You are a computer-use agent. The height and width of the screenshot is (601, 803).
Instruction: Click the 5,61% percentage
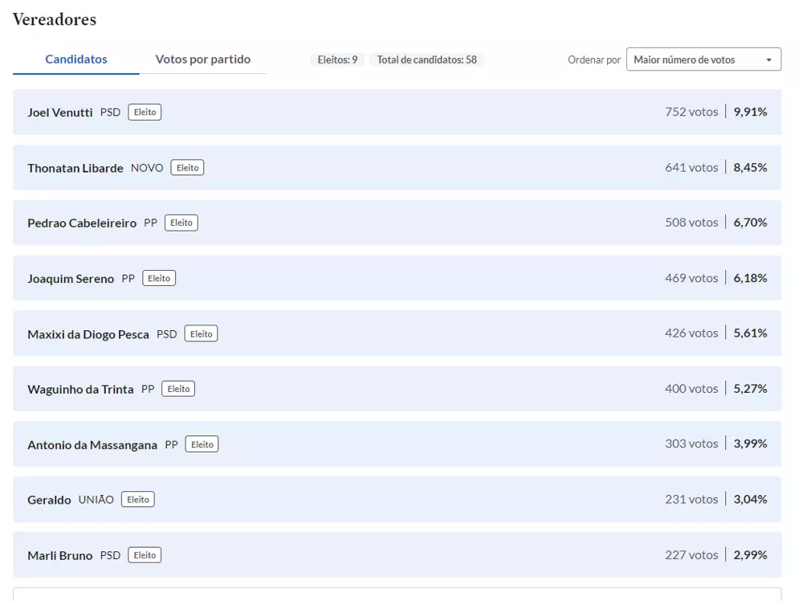click(x=750, y=333)
